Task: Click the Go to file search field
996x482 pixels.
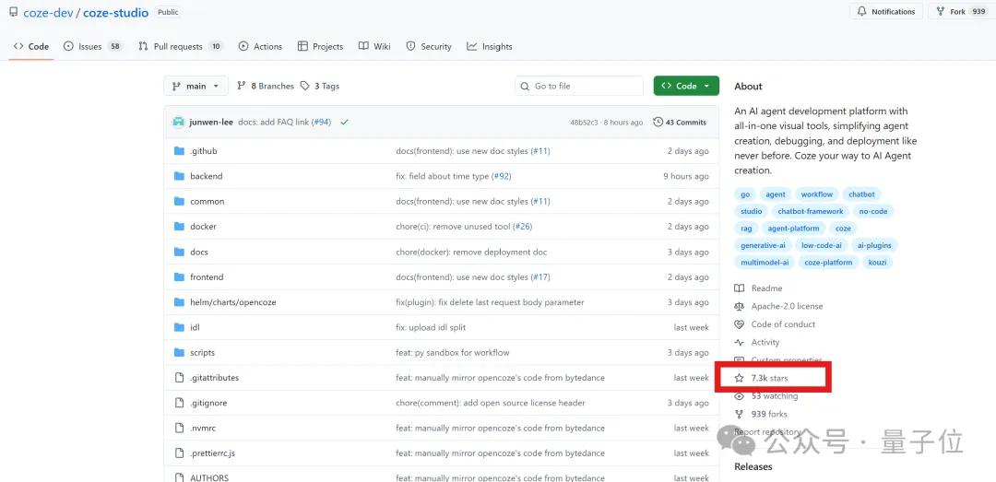Action: 579,86
